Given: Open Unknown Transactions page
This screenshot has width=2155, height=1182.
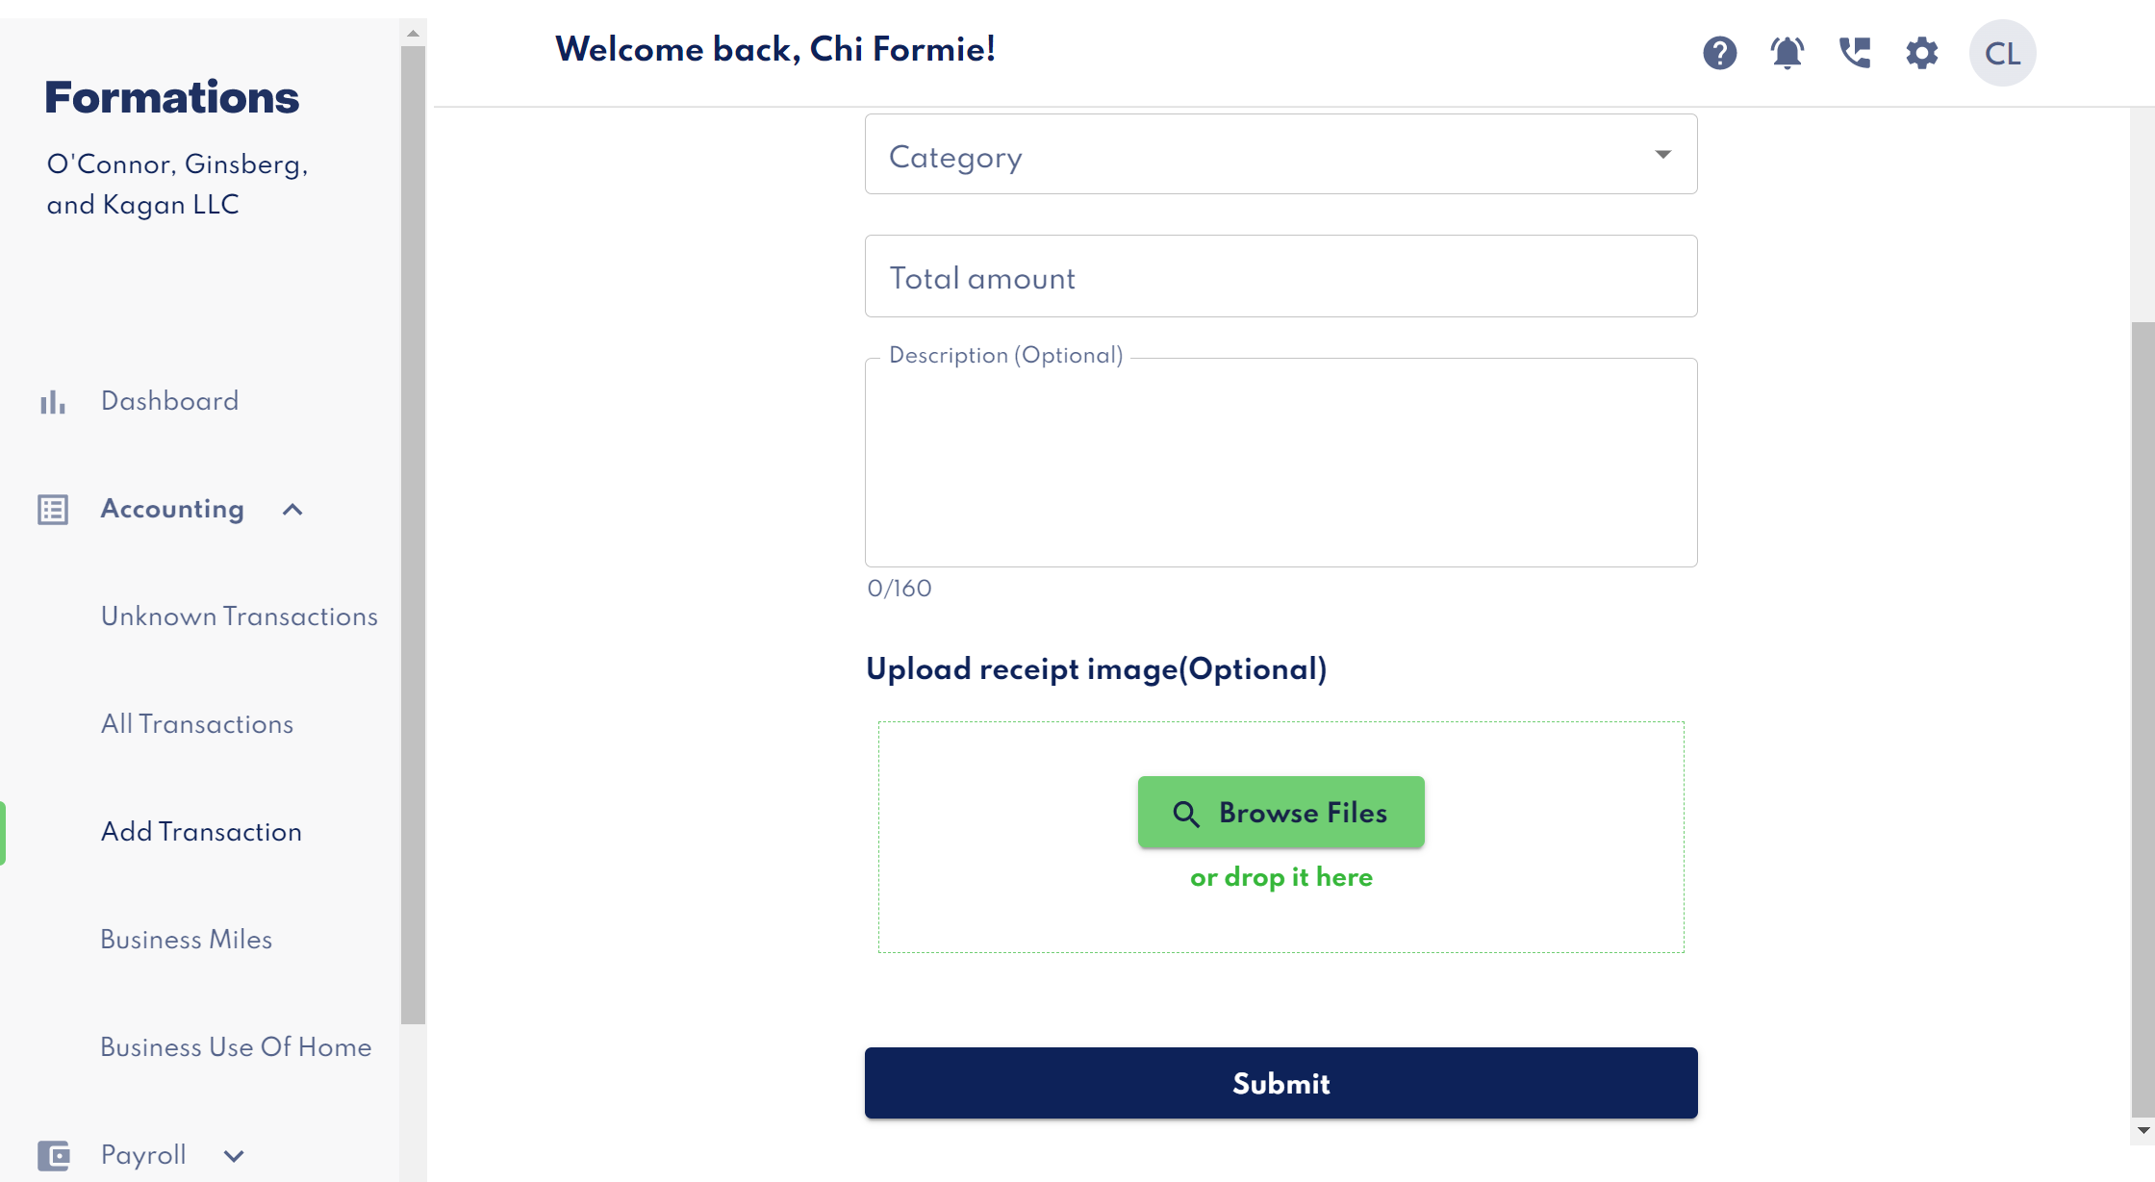Looking at the screenshot, I should tap(239, 616).
